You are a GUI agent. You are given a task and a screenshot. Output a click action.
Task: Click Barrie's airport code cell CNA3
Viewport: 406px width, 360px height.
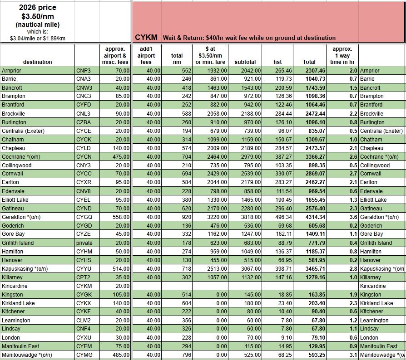tap(87, 79)
